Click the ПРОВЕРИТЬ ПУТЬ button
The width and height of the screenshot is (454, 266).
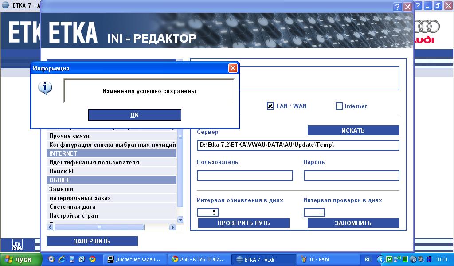pos(243,223)
